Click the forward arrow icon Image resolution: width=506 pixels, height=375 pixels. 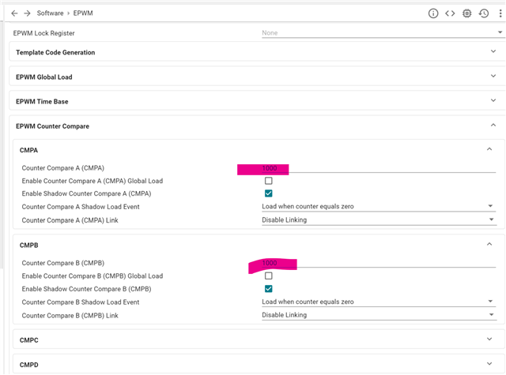tap(28, 13)
